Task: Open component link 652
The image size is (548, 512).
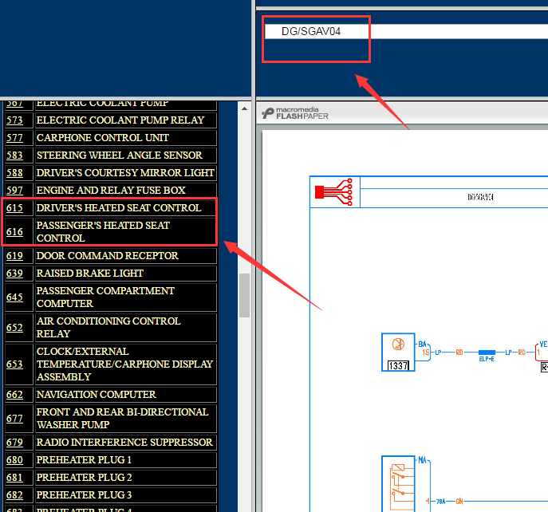Action: click(14, 328)
